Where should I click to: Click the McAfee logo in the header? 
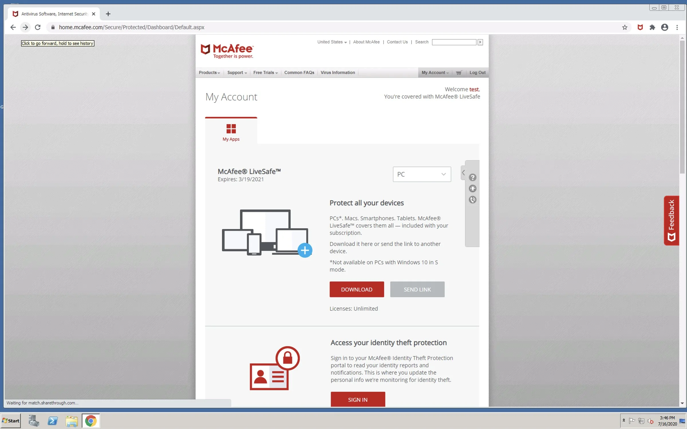pos(227,51)
